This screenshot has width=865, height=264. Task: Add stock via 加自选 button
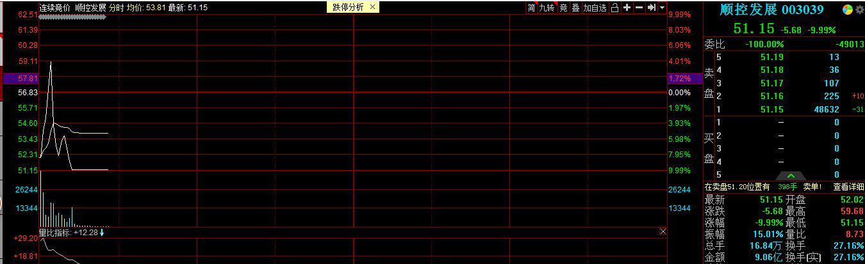[595, 8]
